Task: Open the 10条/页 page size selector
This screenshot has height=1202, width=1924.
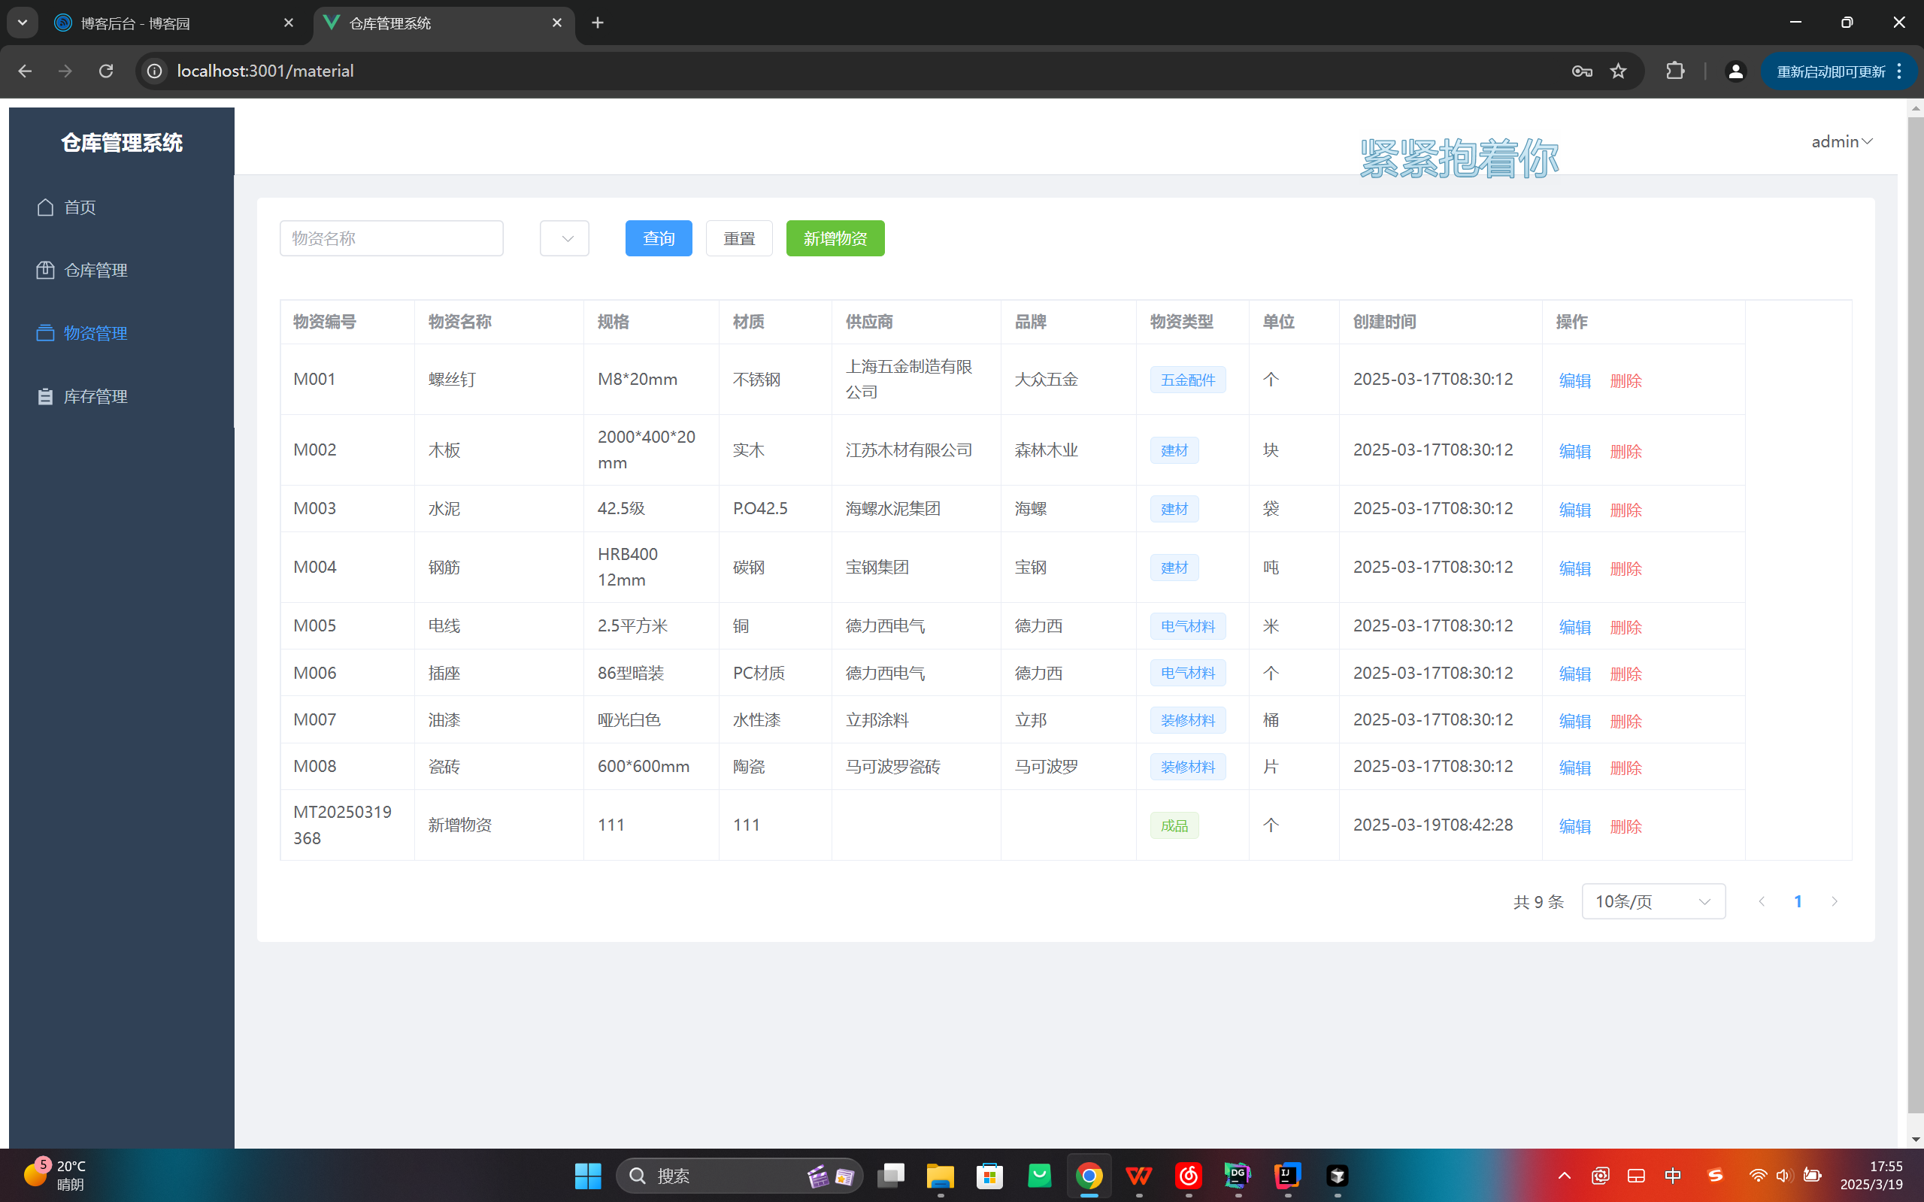Action: pyautogui.click(x=1653, y=901)
